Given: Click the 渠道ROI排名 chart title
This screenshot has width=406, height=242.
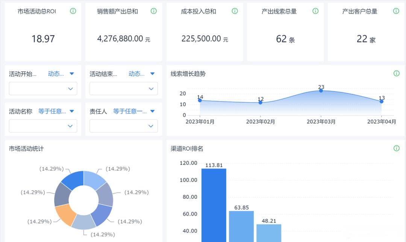Looking at the screenshot, I should (x=187, y=148).
